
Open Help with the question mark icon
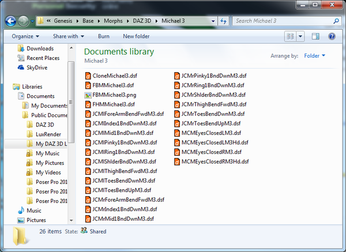click(x=332, y=36)
